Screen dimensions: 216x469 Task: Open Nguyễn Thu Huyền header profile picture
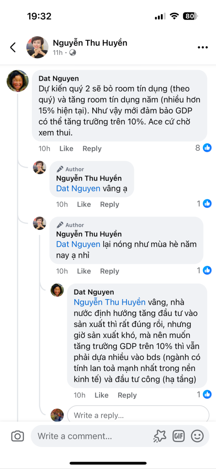pos(37,47)
